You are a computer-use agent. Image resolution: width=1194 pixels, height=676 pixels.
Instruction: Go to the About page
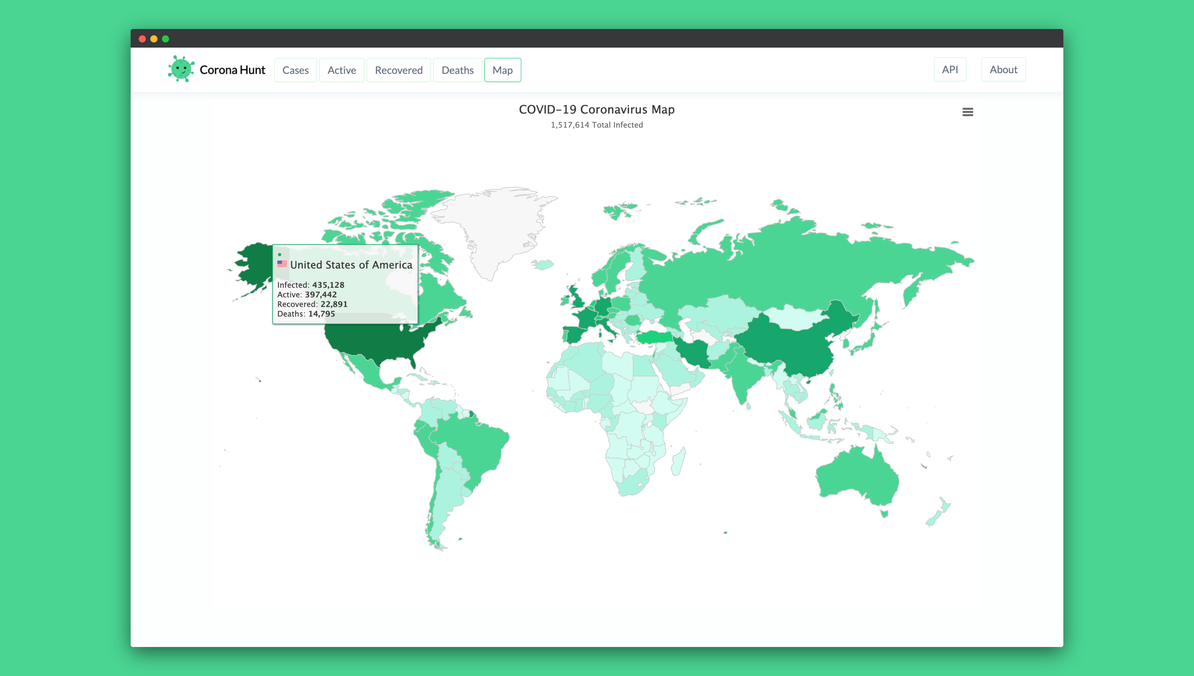click(x=1003, y=70)
